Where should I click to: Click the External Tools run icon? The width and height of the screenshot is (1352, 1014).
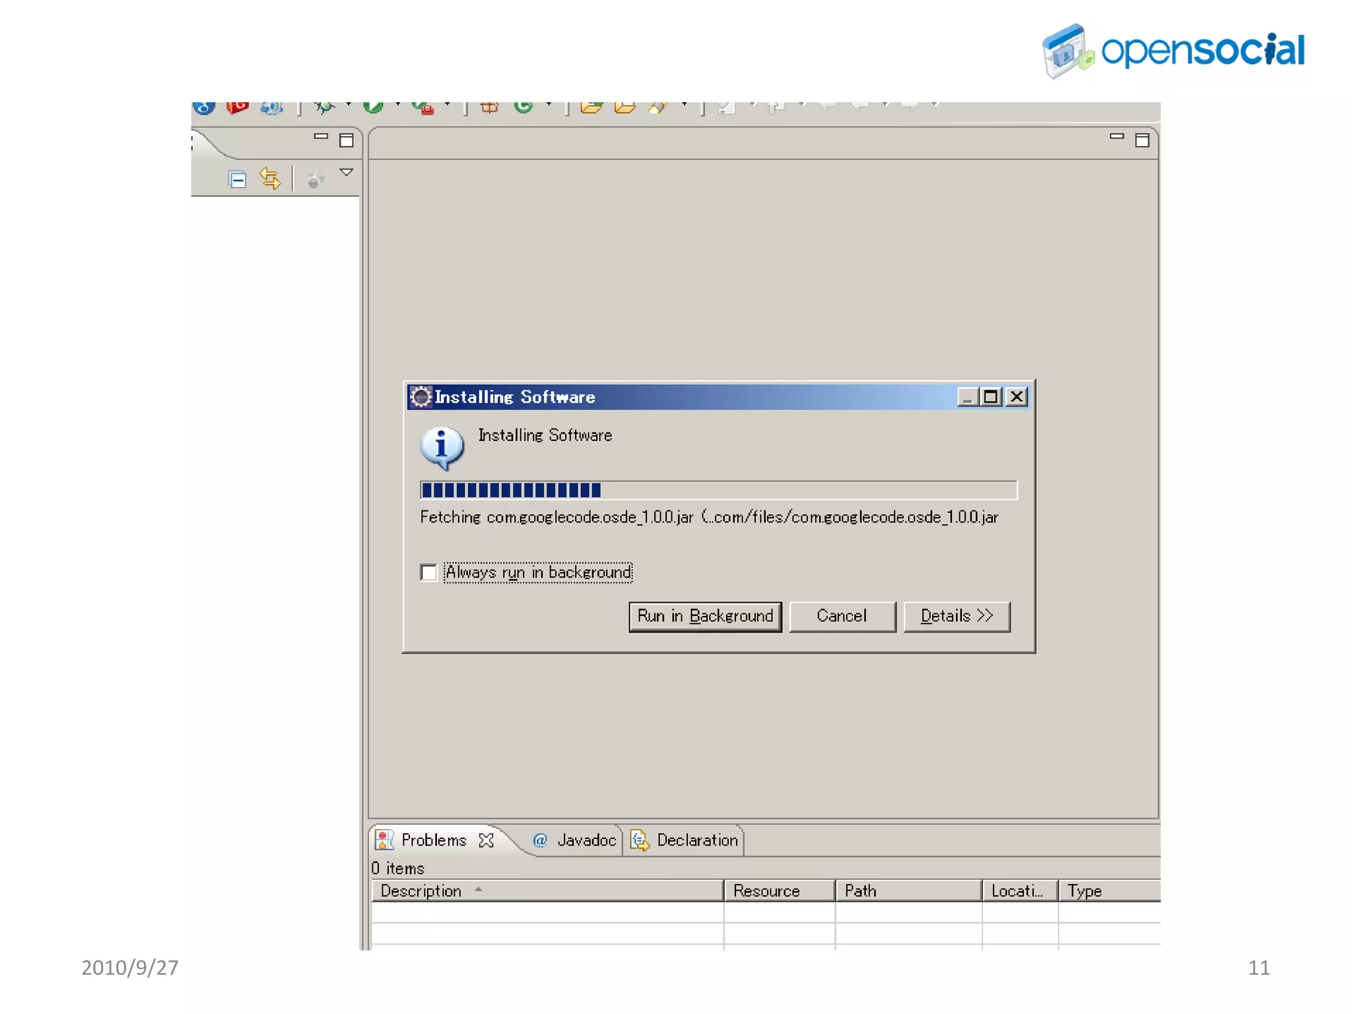point(423,107)
